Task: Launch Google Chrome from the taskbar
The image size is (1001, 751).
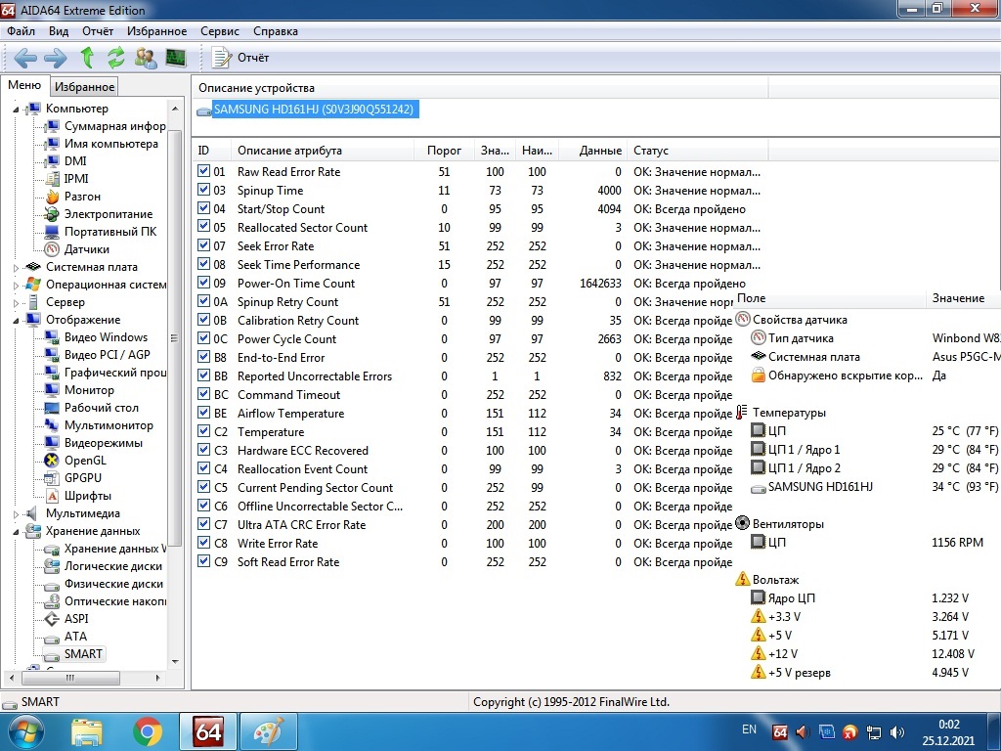Action: pos(148,730)
